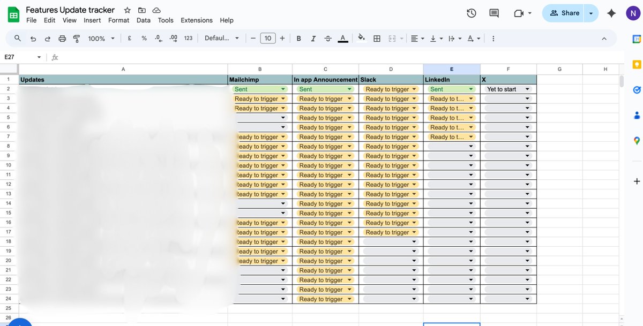Open the Gemini sparkle icon
The height and width of the screenshot is (326, 643).
coord(611,13)
